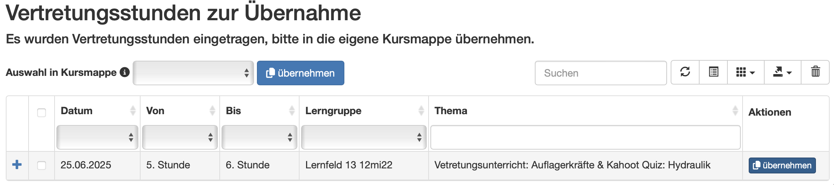This screenshot has width=834, height=185.
Task: Expand row details with the plus icon
Action: click(x=17, y=165)
